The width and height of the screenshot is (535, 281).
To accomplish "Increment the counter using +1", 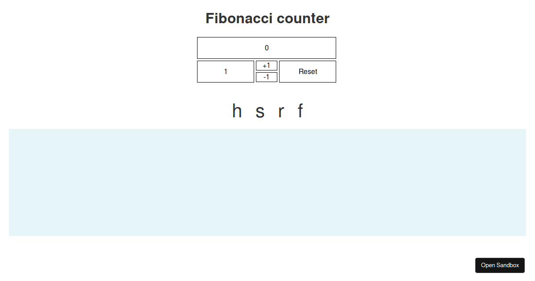I will [x=266, y=65].
